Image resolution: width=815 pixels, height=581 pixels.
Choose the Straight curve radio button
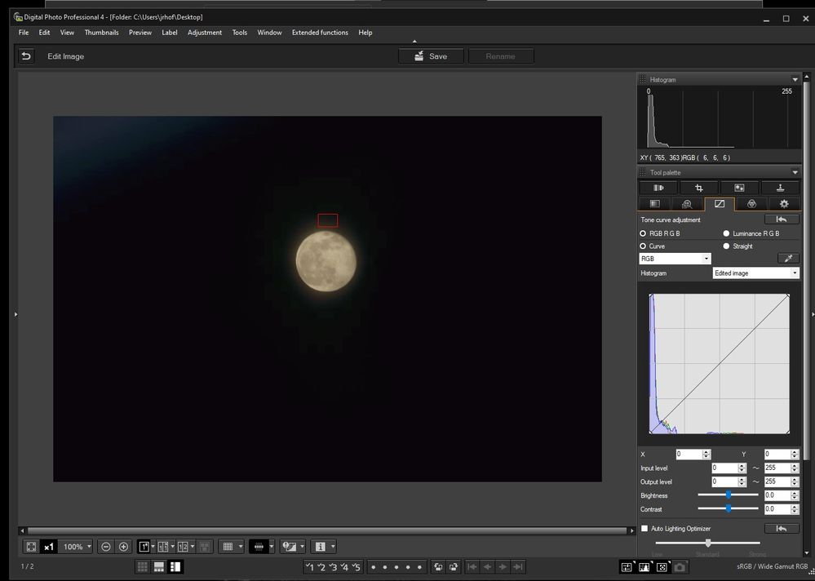point(726,246)
